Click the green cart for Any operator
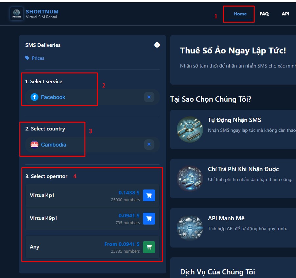 (149, 247)
